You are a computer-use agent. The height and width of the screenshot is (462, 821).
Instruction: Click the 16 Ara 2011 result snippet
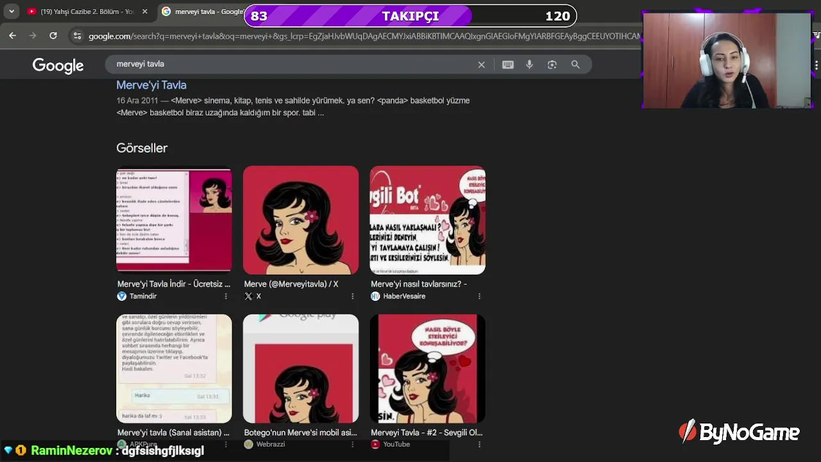point(293,107)
